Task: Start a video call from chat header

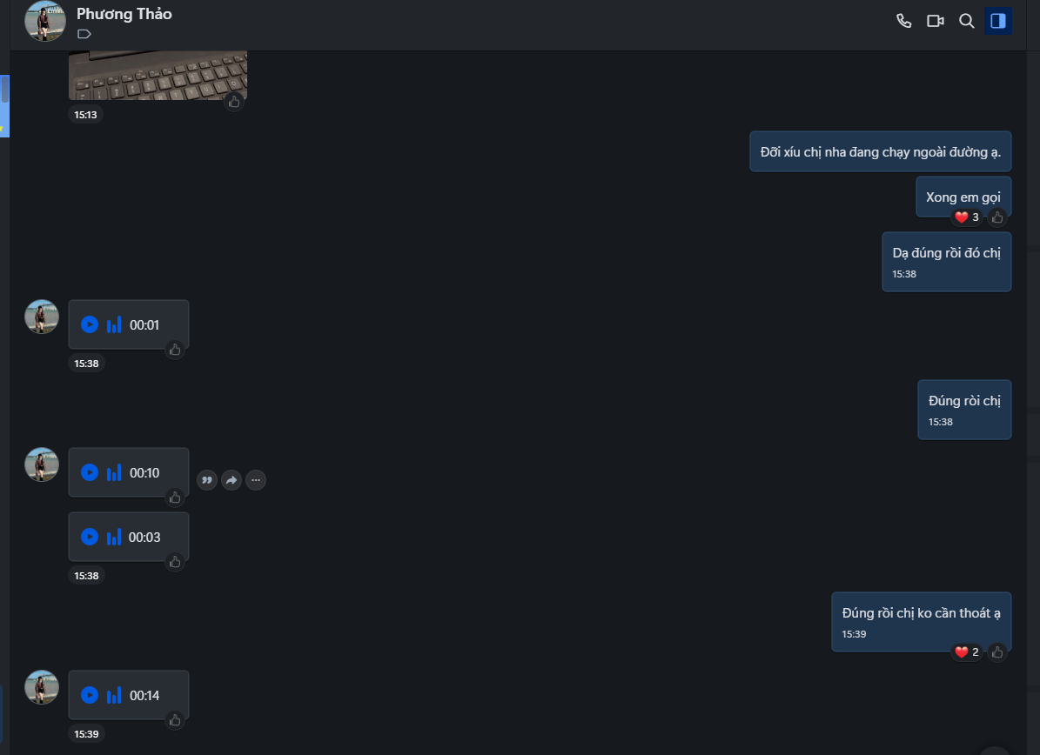Action: tap(936, 21)
